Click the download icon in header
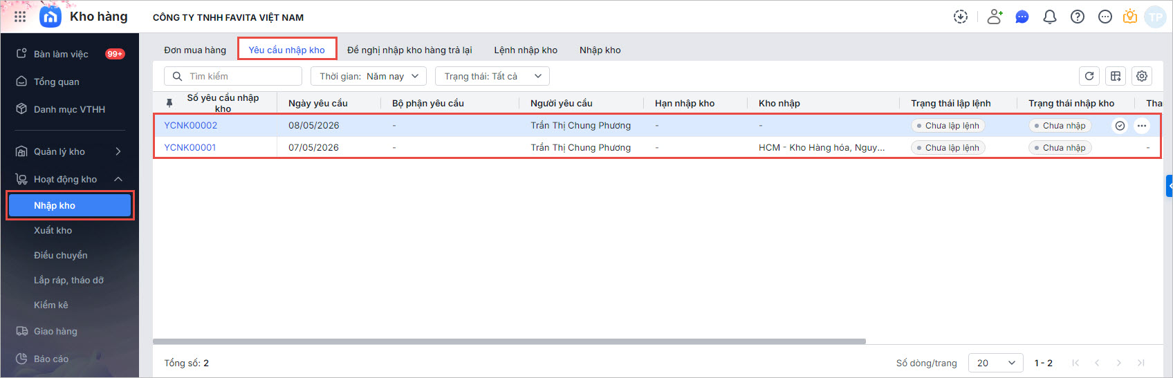 (x=961, y=17)
